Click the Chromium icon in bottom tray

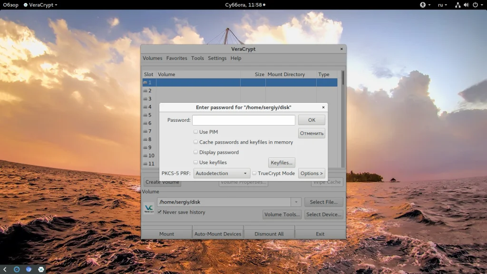point(29,269)
